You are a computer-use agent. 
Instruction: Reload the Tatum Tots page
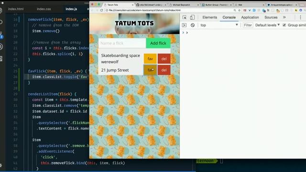click(x=101, y=10)
